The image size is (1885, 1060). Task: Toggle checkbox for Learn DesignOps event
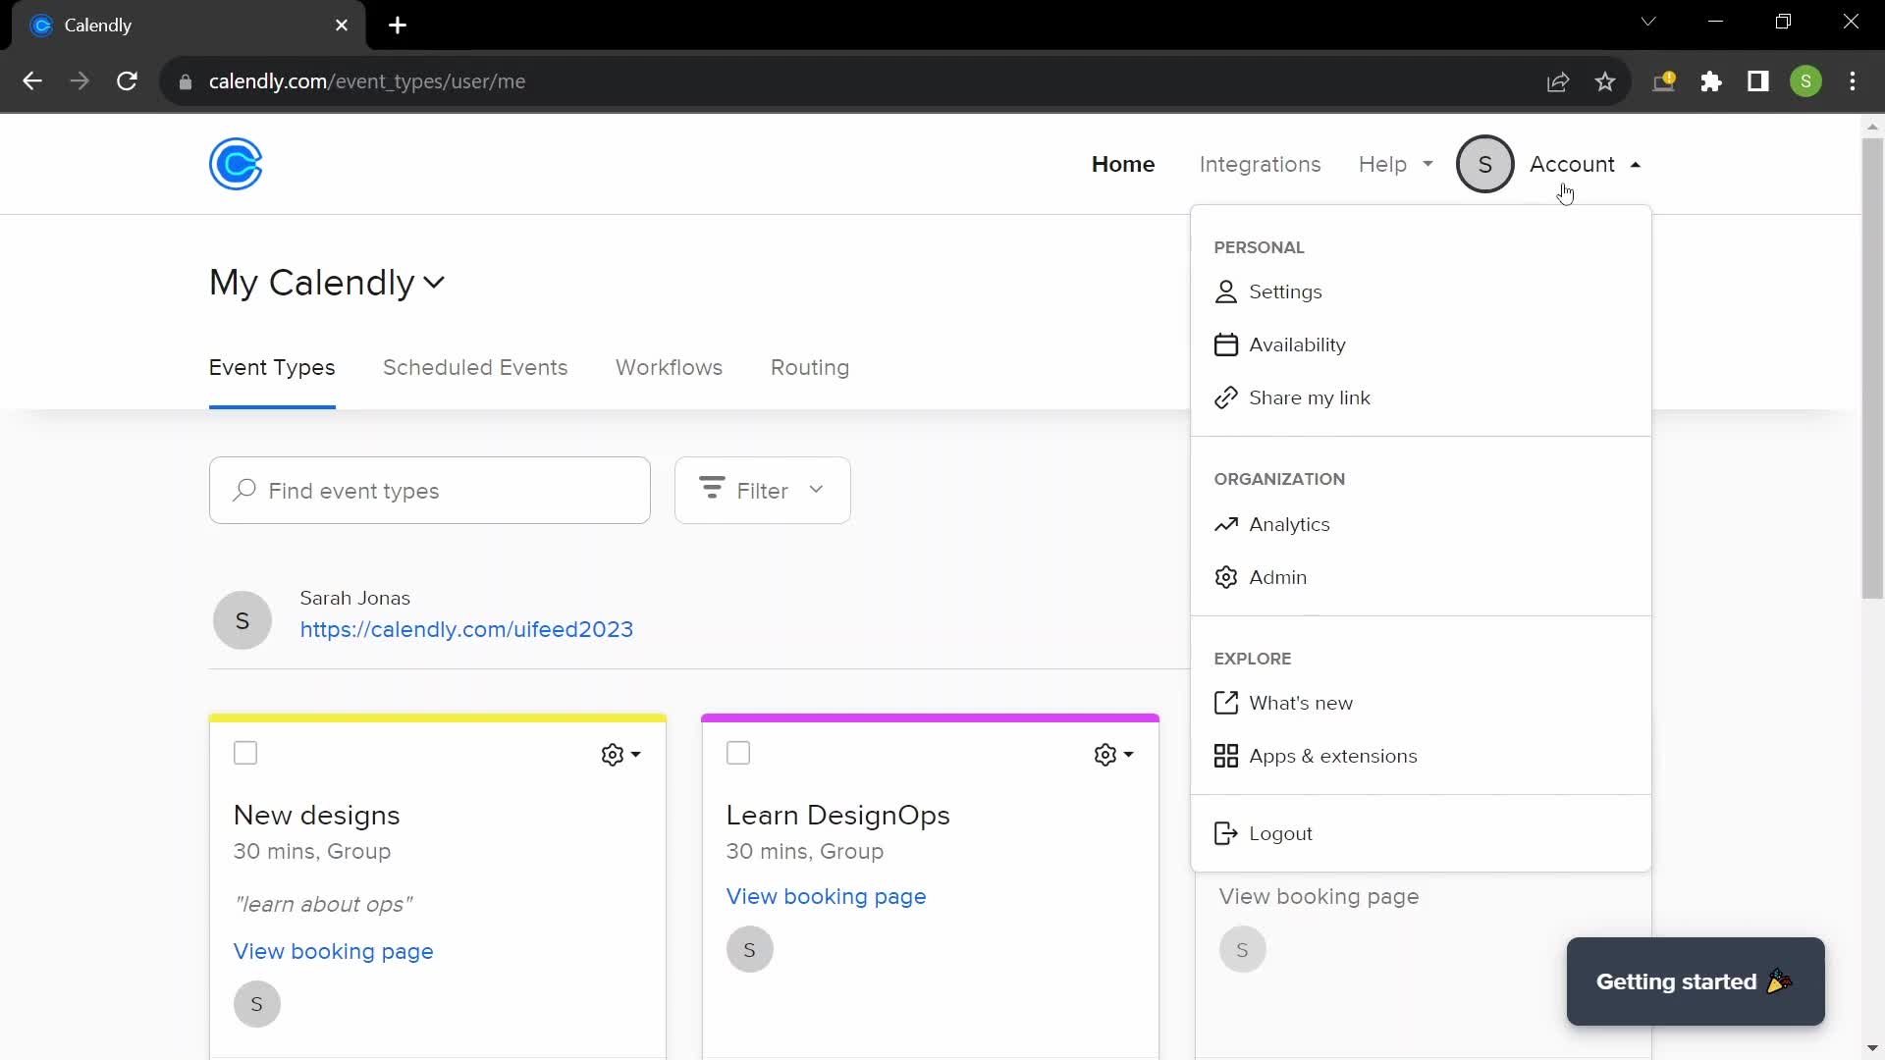coord(738,752)
